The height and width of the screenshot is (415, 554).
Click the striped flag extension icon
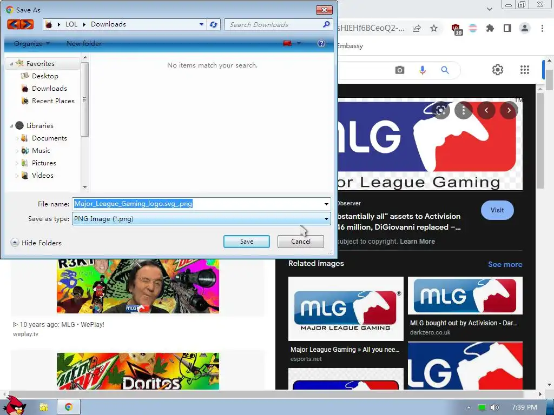(473, 28)
